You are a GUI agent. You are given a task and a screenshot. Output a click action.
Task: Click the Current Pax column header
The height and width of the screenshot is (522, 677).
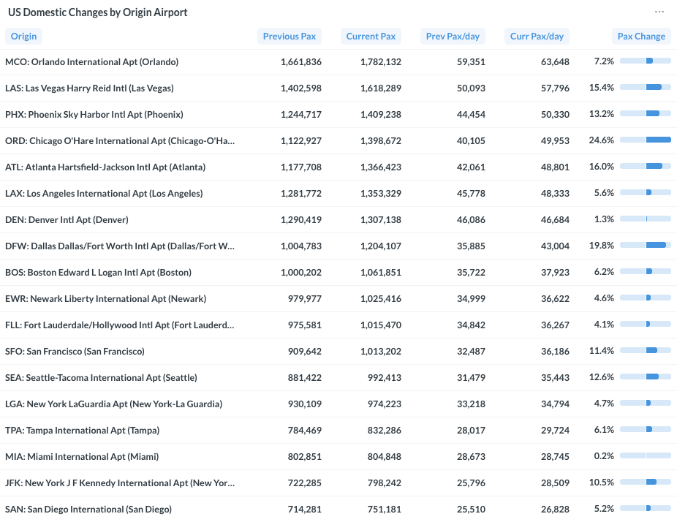[x=371, y=37]
